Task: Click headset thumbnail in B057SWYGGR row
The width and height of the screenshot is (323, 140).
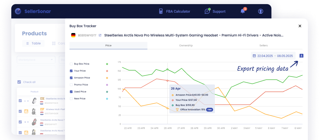Action: (34, 111)
